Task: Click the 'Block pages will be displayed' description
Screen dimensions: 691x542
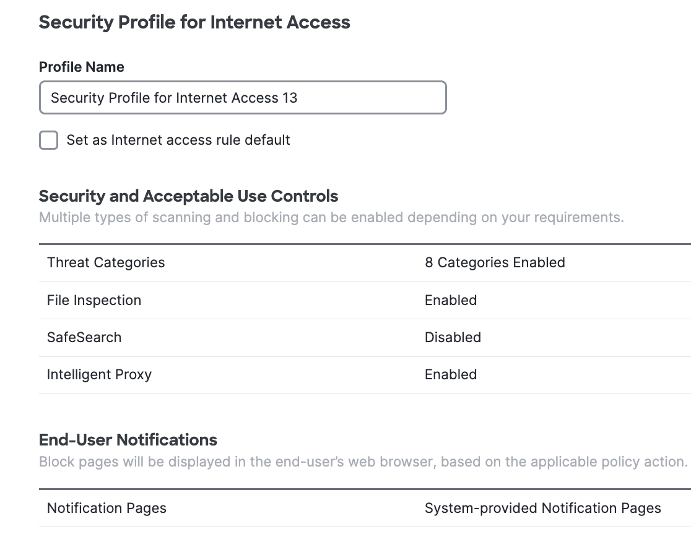Action: coord(363,462)
